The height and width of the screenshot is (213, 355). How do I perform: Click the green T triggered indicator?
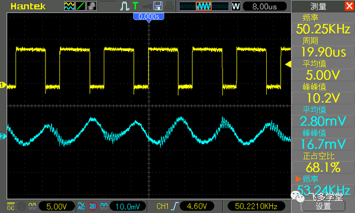tap(135, 6)
